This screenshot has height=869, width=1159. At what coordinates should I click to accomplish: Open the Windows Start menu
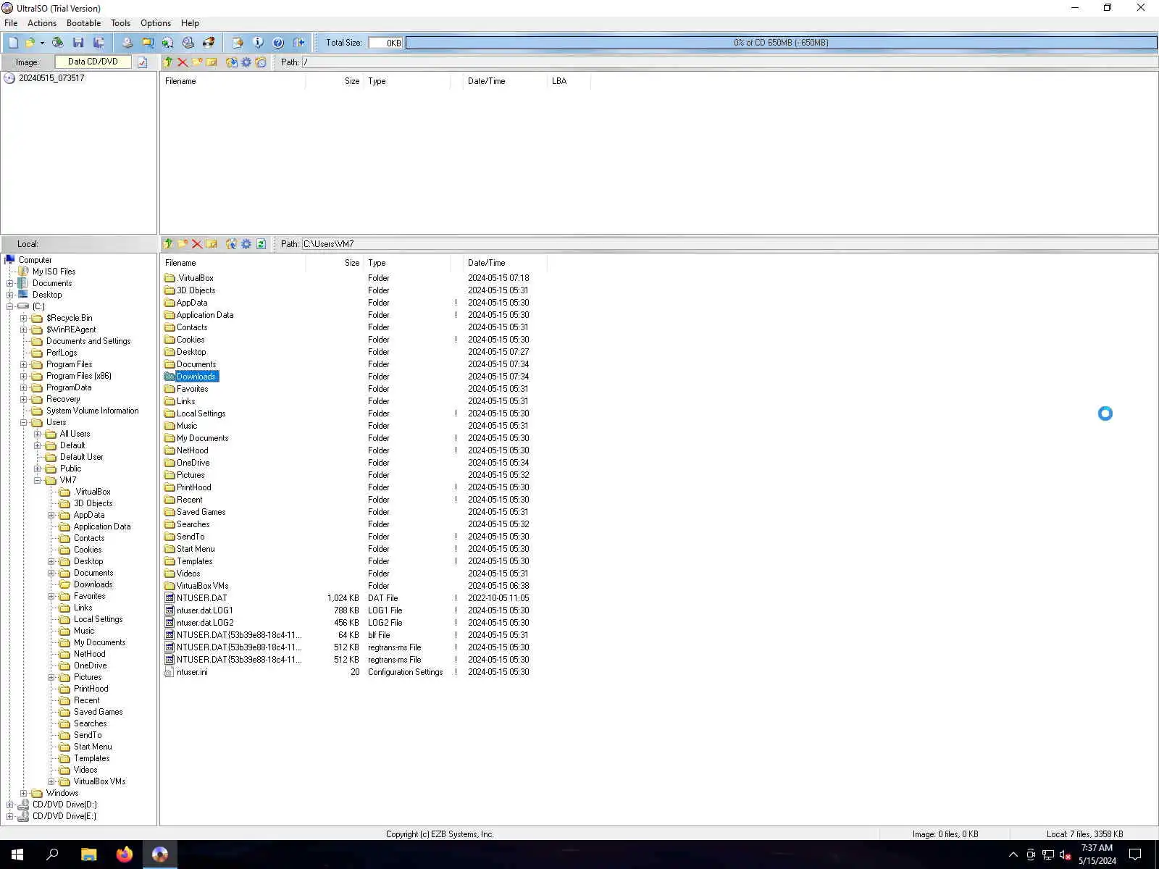pos(17,855)
